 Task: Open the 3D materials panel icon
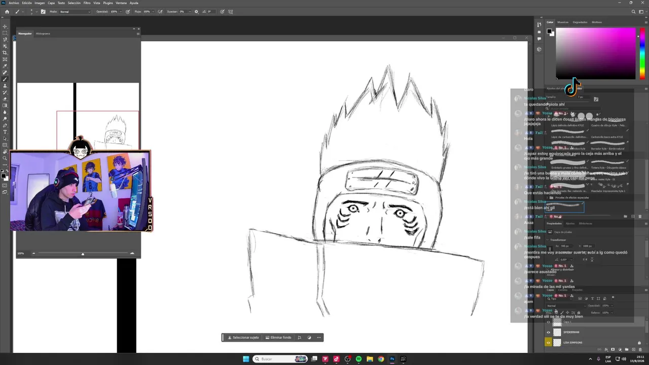coord(539,49)
